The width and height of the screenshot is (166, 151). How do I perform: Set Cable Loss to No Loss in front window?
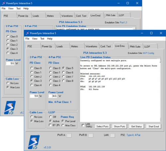pyautogui.click(x=32, y=117)
